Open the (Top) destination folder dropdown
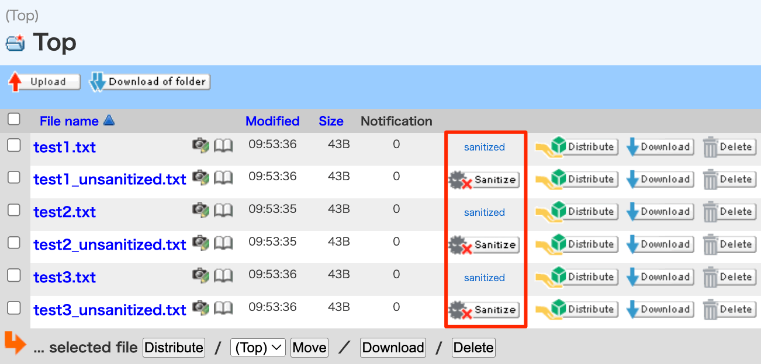Screen dimensions: 761x364 [258, 348]
